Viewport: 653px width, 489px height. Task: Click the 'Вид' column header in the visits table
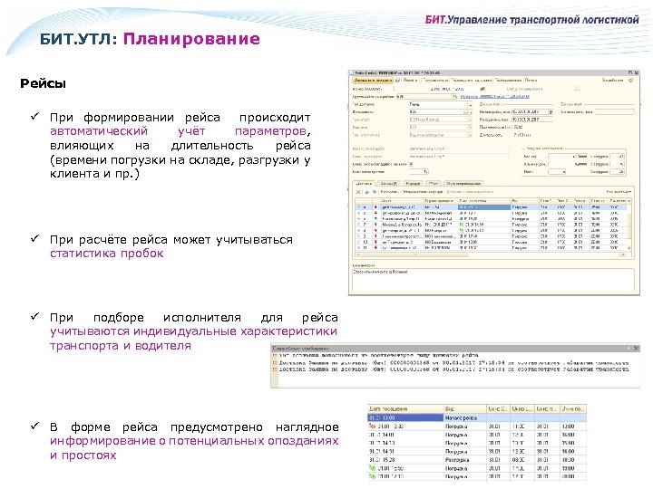(x=464, y=409)
